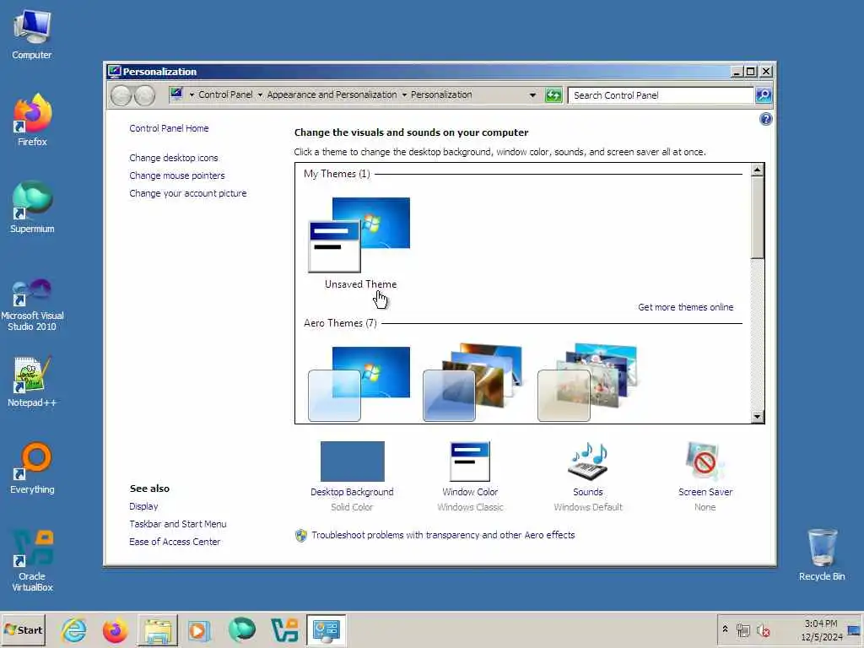Click the search magnifier button
The width and height of the screenshot is (864, 648).
[x=763, y=95]
